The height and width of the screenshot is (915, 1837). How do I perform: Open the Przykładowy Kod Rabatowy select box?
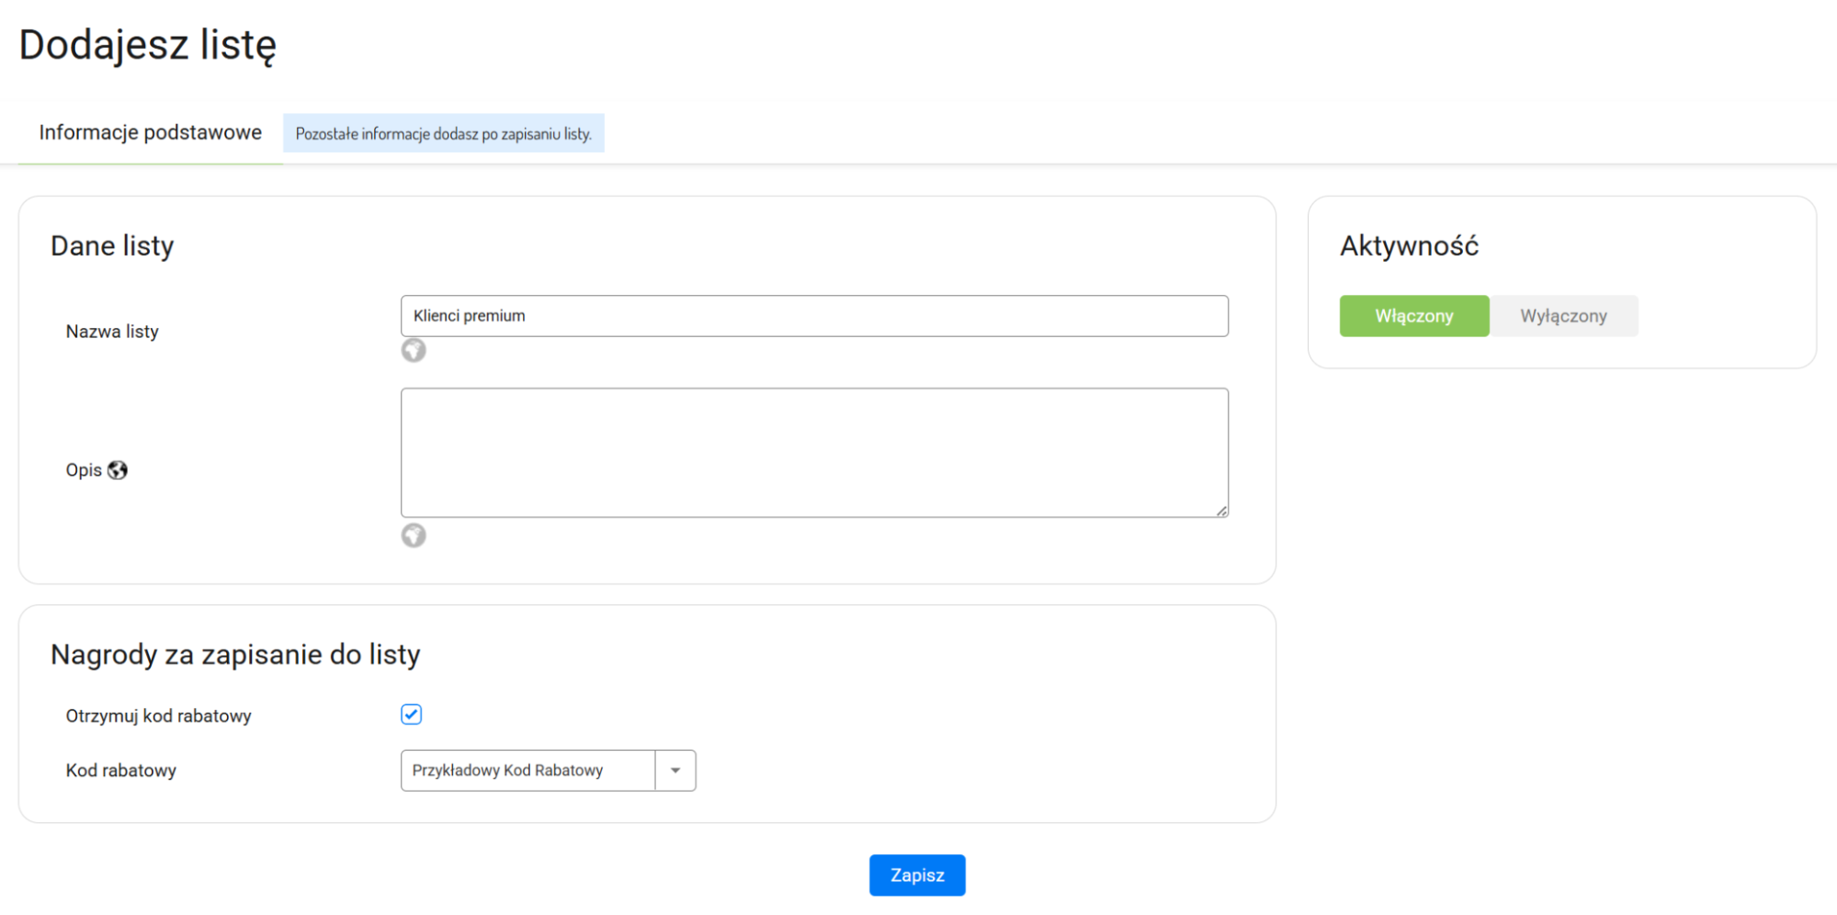(x=527, y=771)
